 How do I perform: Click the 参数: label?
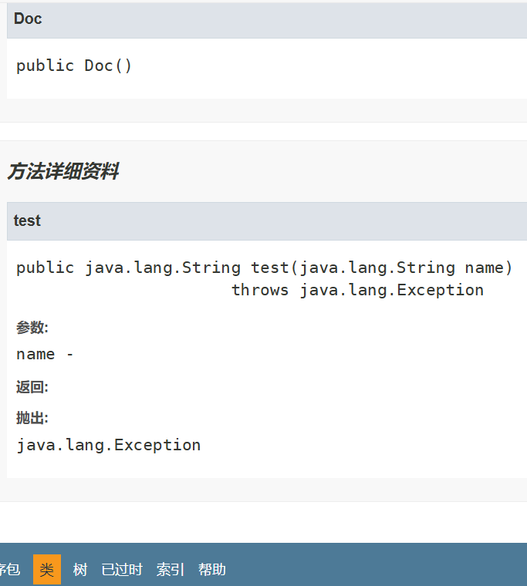tap(32, 328)
